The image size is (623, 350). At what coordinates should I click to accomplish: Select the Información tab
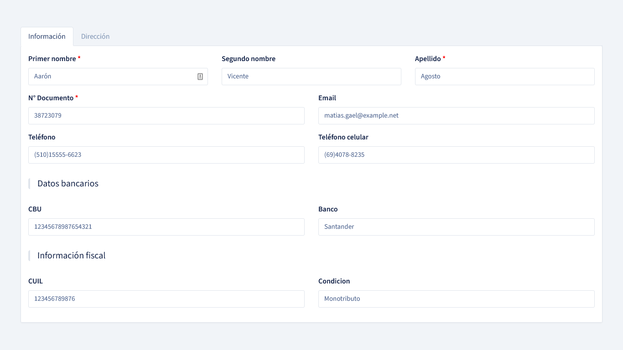(x=47, y=36)
